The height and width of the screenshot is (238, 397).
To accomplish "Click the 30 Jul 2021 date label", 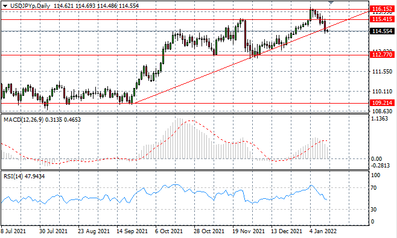I will (x=53, y=231).
